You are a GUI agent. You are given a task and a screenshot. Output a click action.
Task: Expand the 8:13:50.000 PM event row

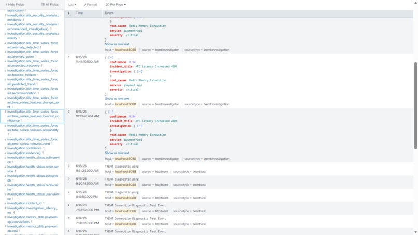pyautogui.click(x=69, y=192)
